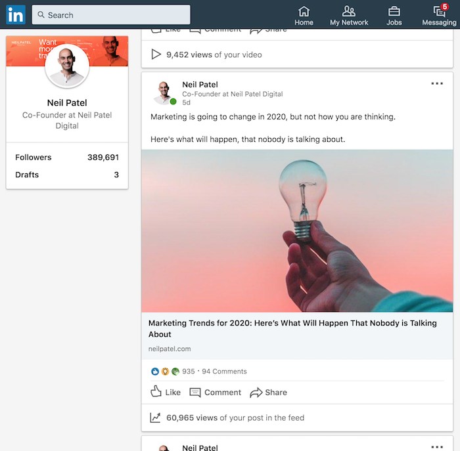Click the play icon beside 9,452 views
Viewport: 460px width, 451px height.
pyautogui.click(x=156, y=54)
